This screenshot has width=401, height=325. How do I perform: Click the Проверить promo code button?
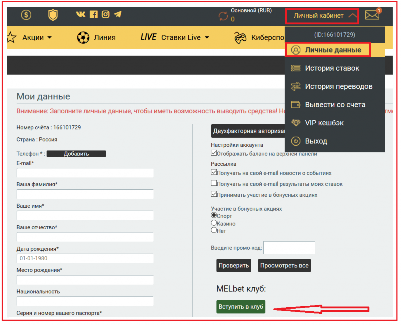tap(233, 266)
